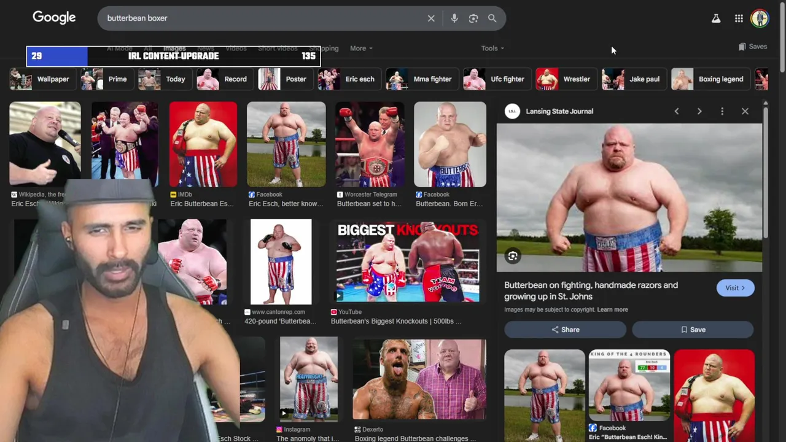Open Search Labs flask icon
This screenshot has width=786, height=442.
point(716,18)
